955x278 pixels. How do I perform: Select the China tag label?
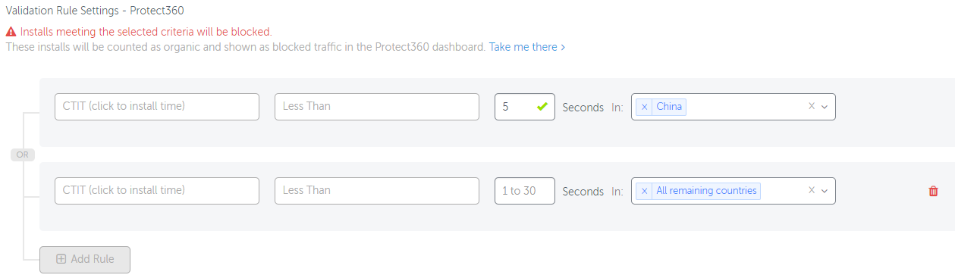coord(669,107)
